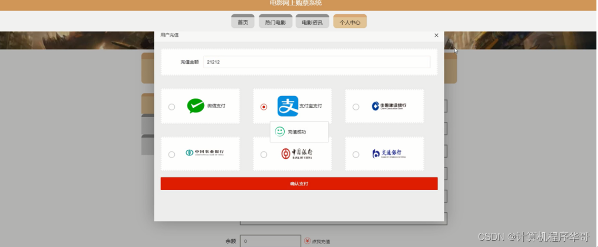The height and width of the screenshot is (247, 598).
Task: Open the 电影资讯 navigation tab
Action: click(x=312, y=22)
